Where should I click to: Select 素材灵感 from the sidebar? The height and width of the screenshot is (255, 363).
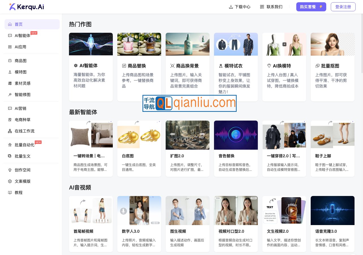23,83
